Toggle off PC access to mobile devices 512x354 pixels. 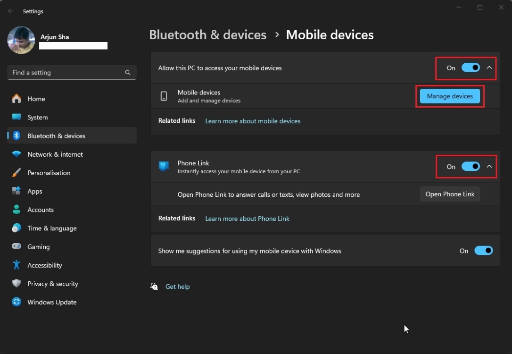470,67
